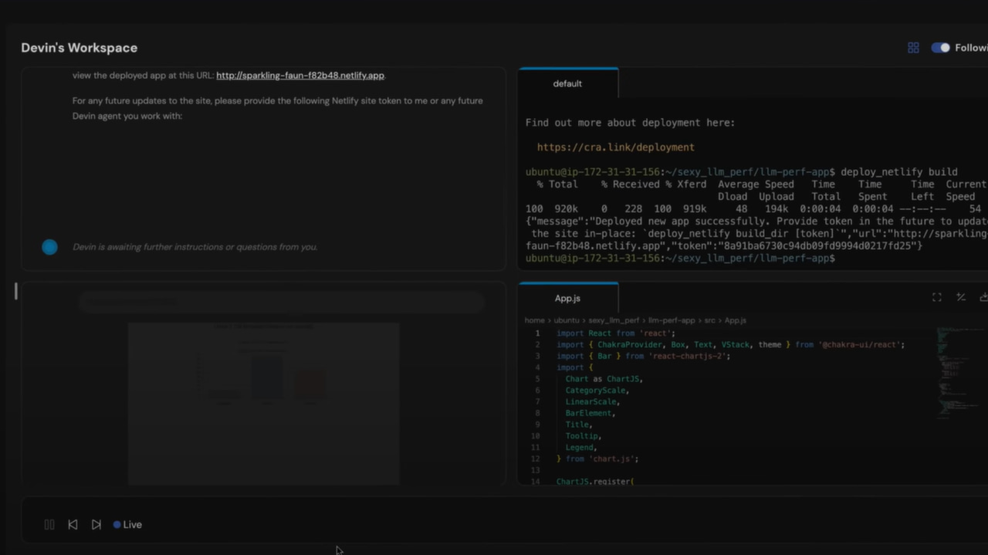Open the workspace grid layout icon

point(913,47)
